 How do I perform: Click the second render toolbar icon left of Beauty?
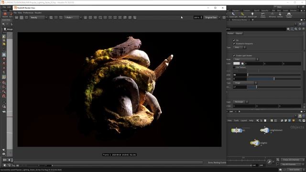[22, 18]
